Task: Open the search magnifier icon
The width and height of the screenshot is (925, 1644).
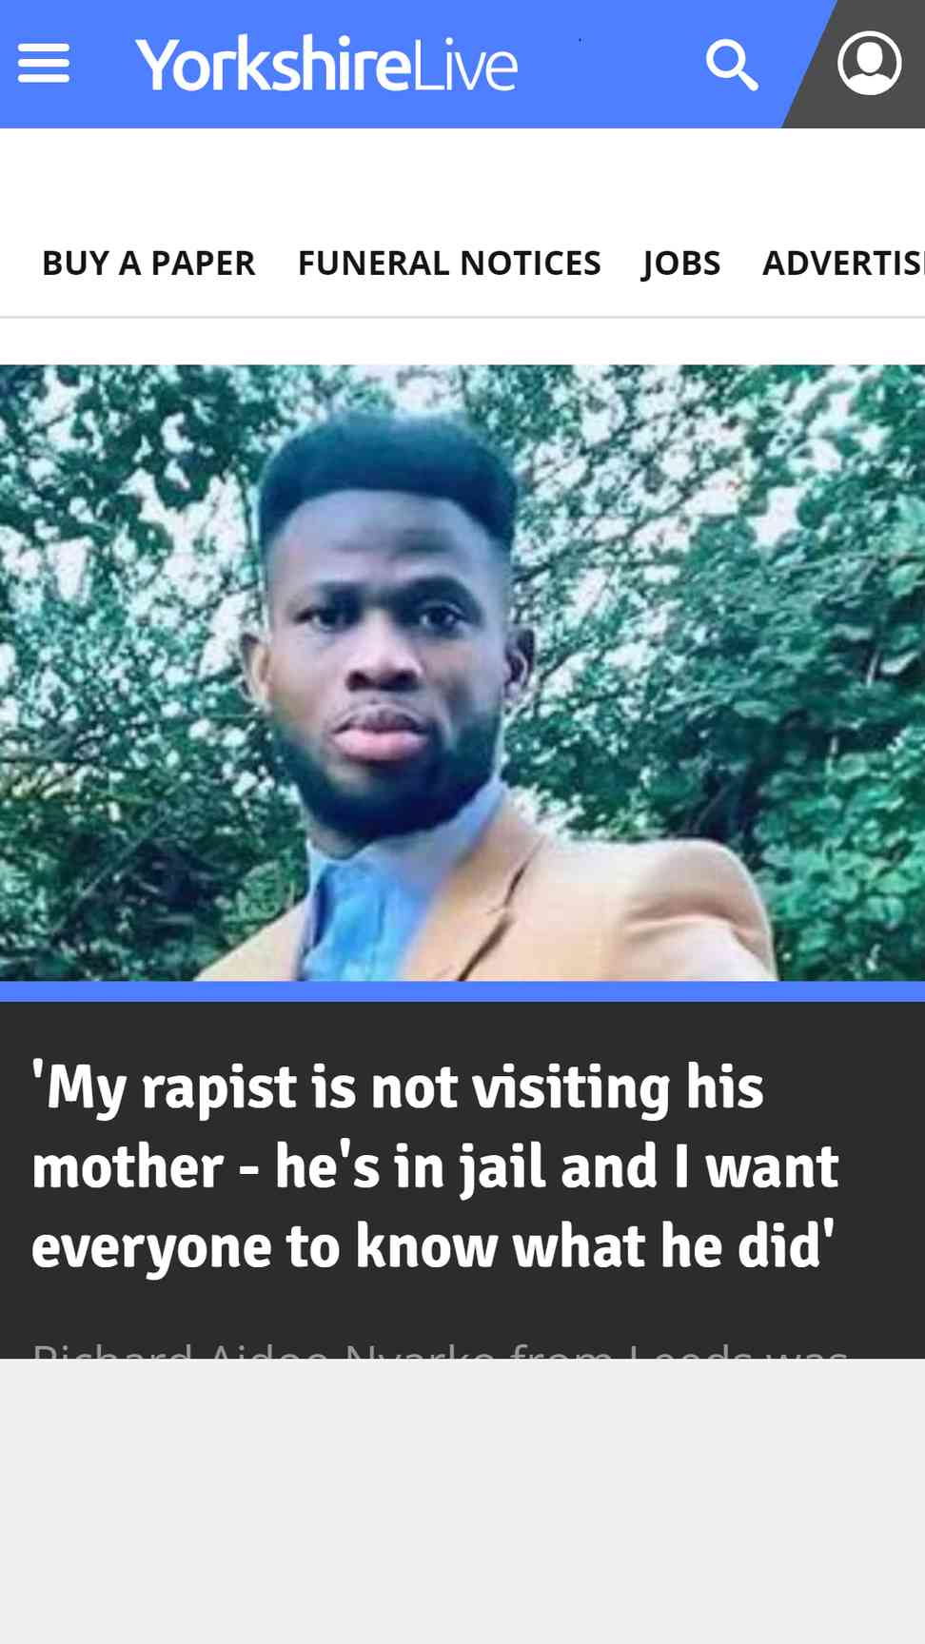Action: tap(732, 65)
